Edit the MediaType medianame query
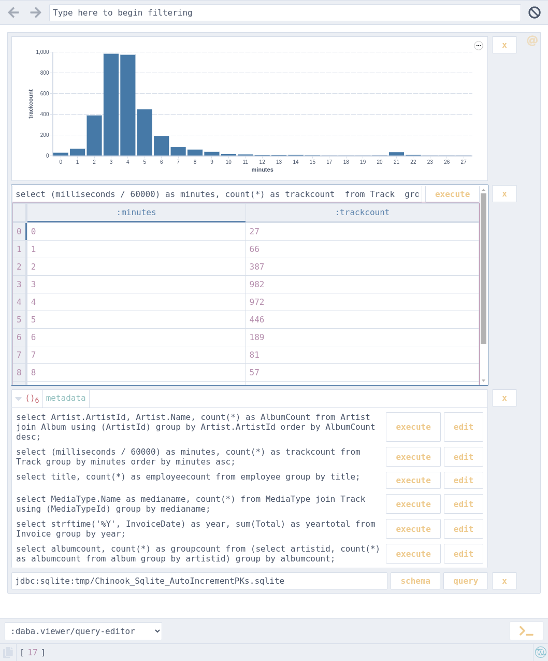 464,504
